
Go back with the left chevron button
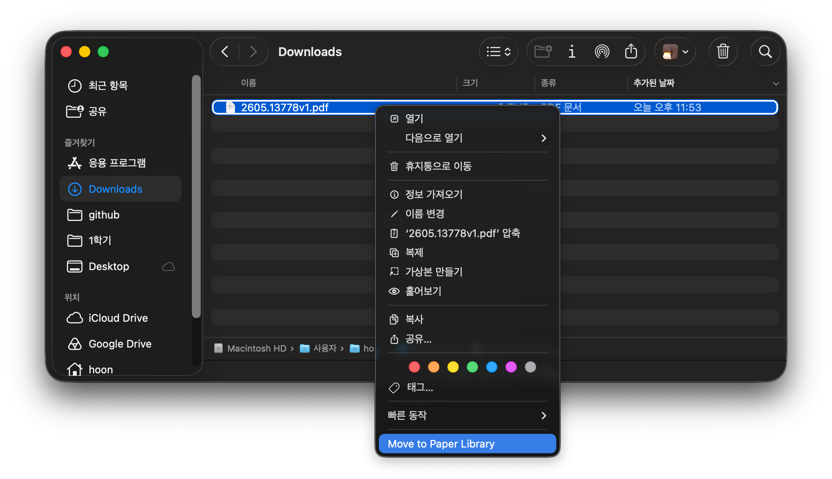225,52
